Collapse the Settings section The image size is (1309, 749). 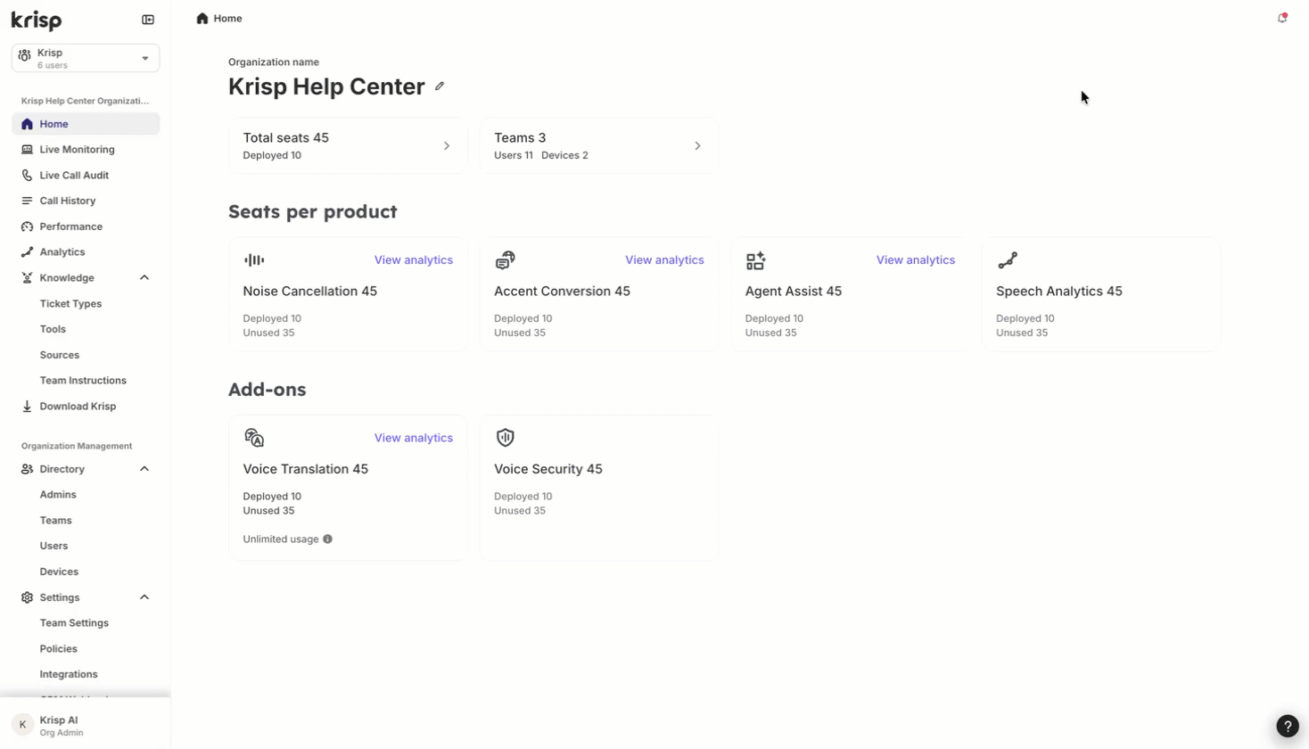144,597
